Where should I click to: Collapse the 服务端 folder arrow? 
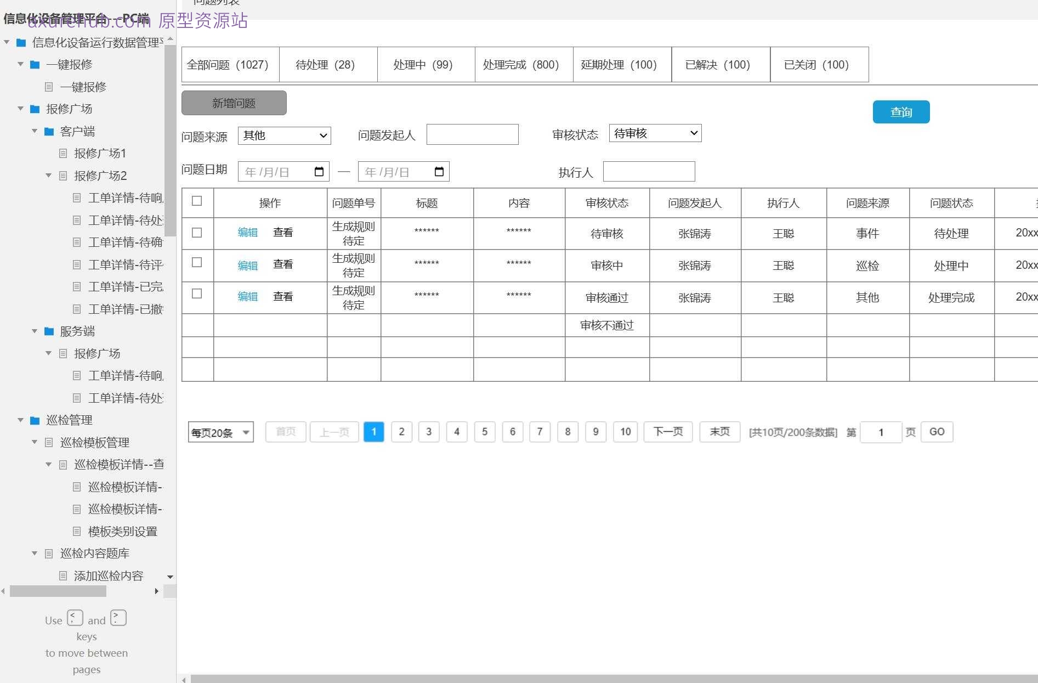[x=35, y=331]
